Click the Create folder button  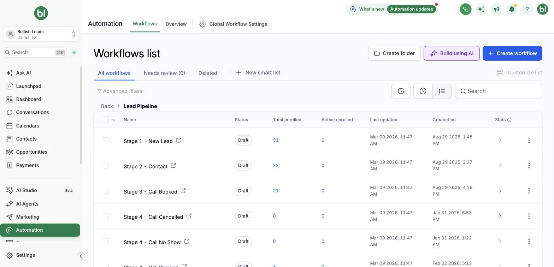coord(394,53)
